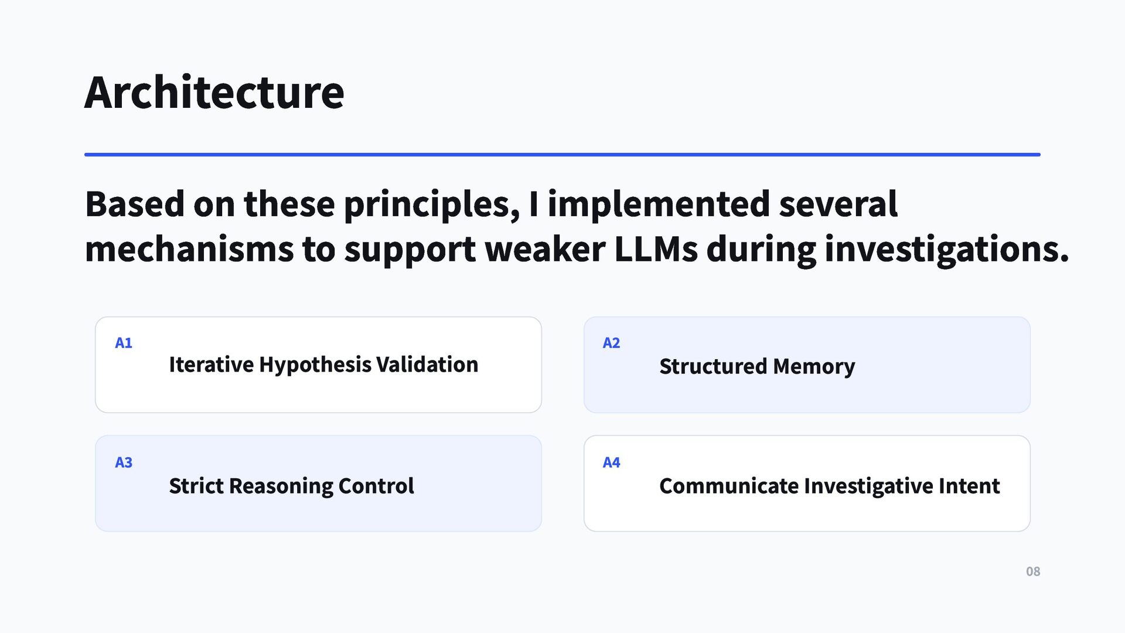The width and height of the screenshot is (1125, 633).
Task: Select the A2 label
Action: pyautogui.click(x=611, y=343)
